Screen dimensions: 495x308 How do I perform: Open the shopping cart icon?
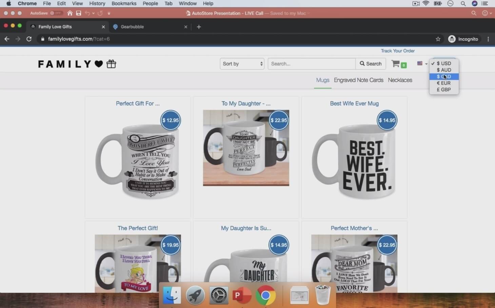pos(395,64)
